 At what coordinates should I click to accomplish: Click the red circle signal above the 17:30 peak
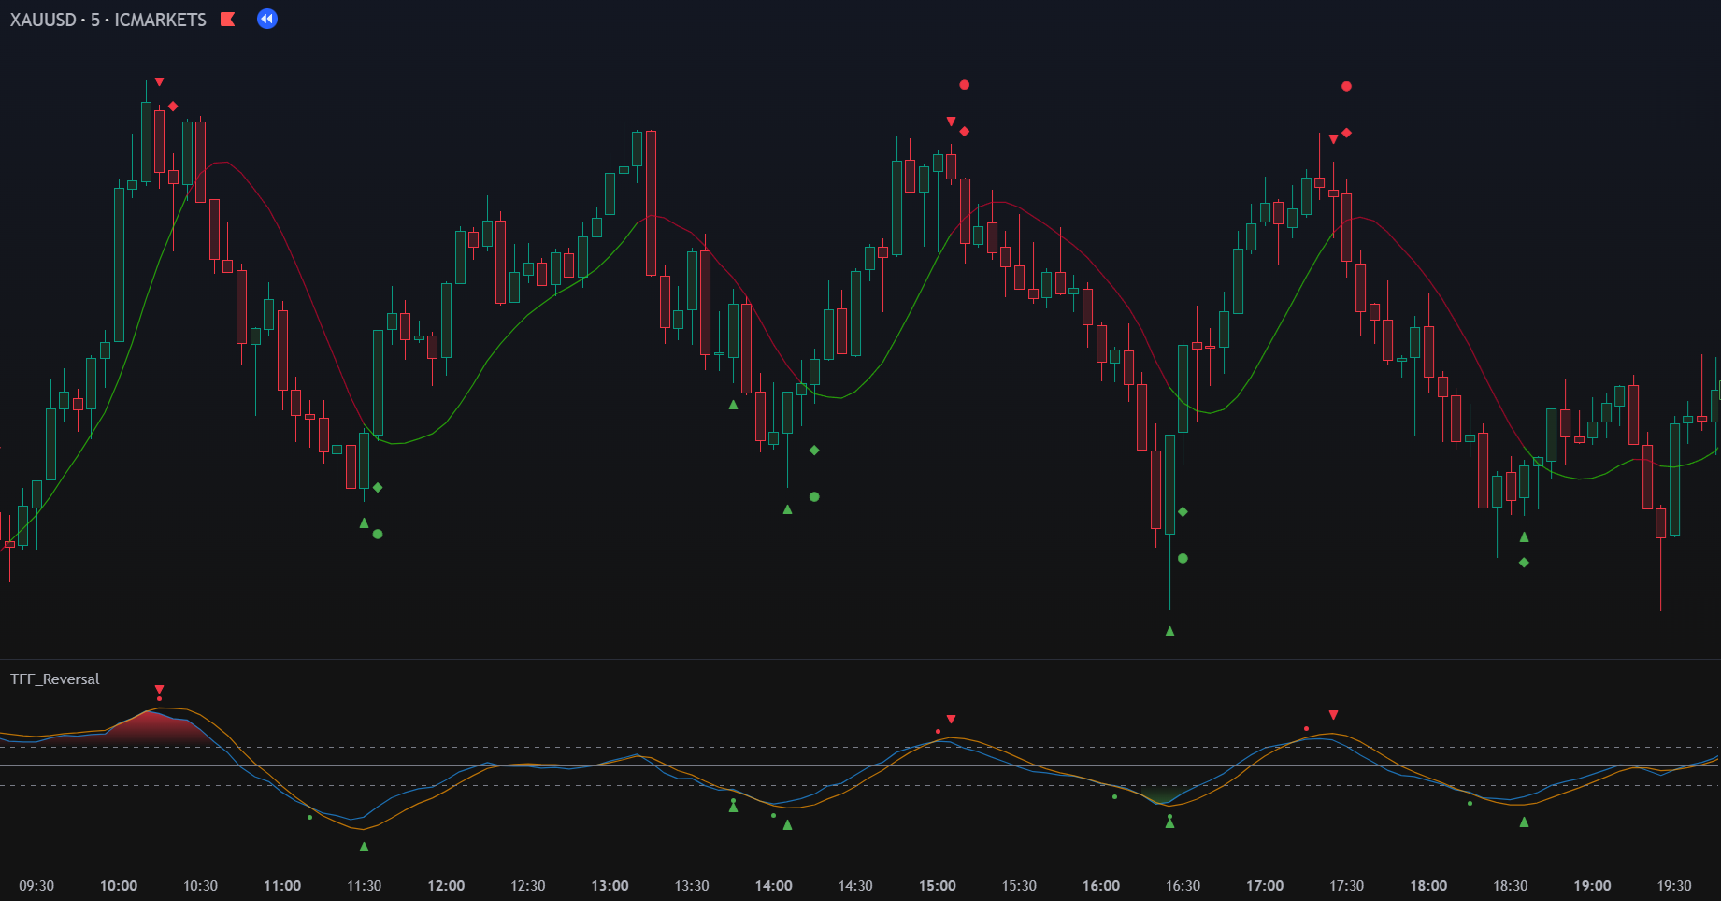1346,86
